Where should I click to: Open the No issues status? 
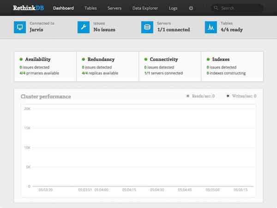[x=104, y=30]
